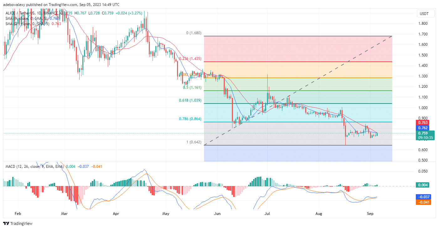
Task: Click the Feb label on time axis
Action: (x=18, y=214)
